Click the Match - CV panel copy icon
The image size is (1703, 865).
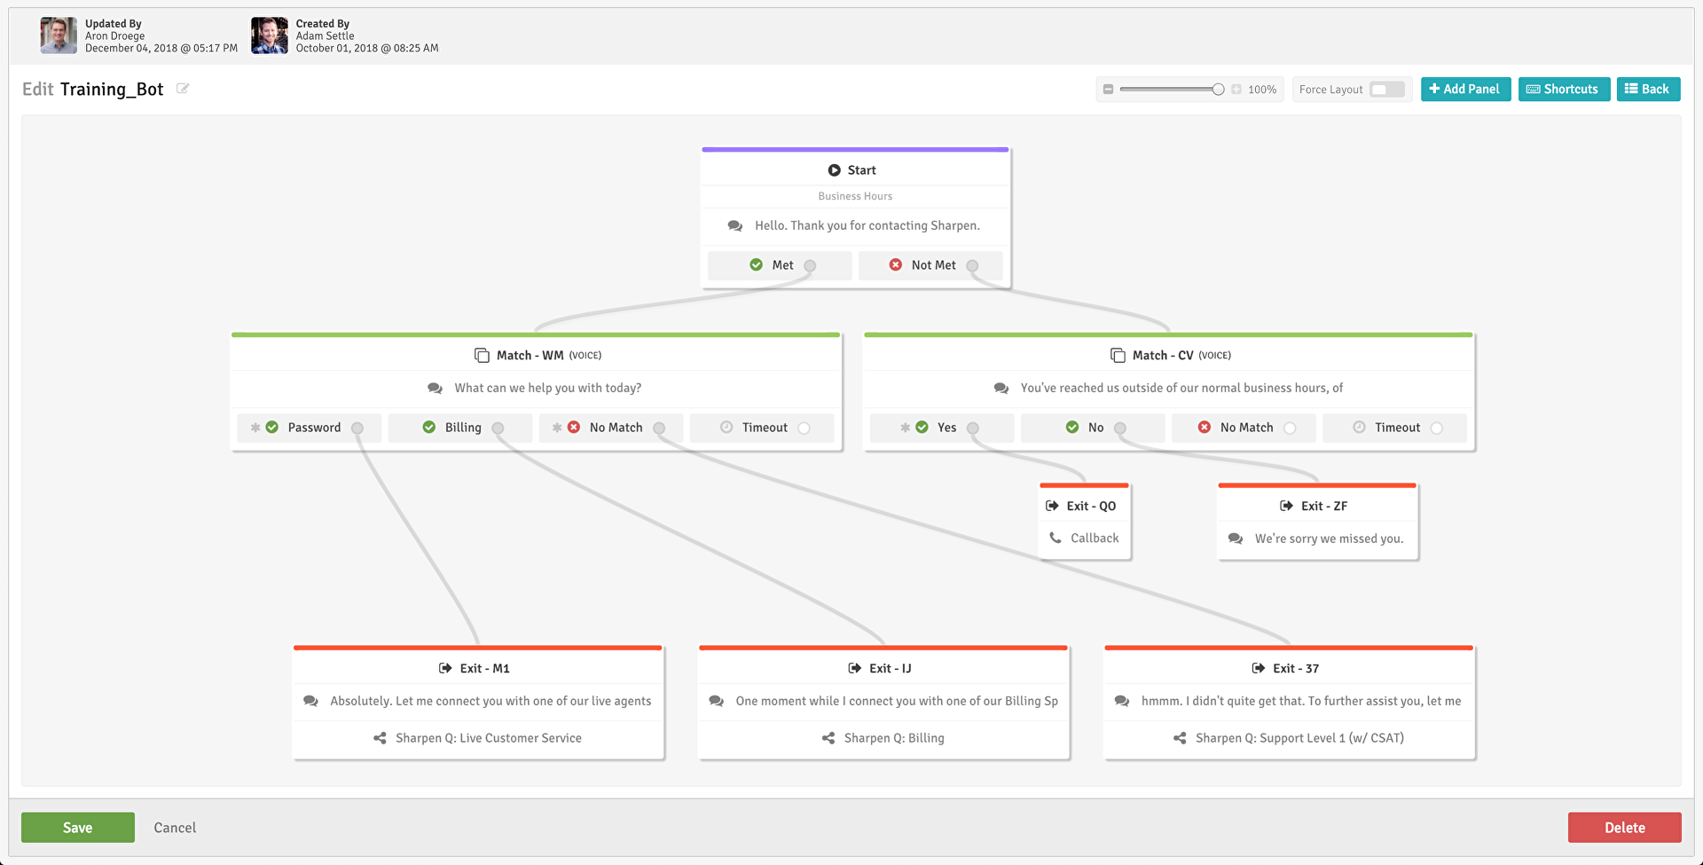[1118, 355]
